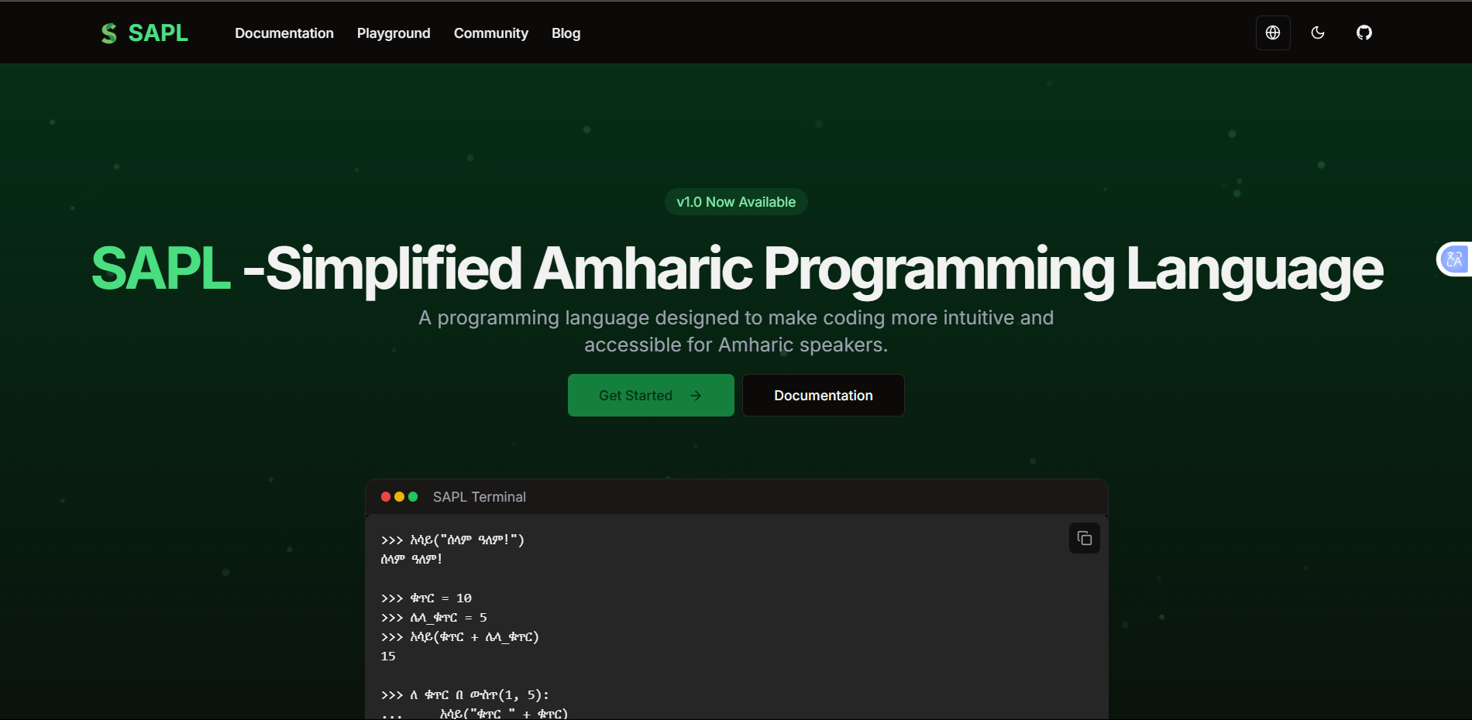Open the SAPL GitHub repository
This screenshot has height=720, width=1472.
click(x=1364, y=33)
